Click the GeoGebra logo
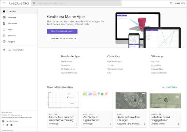This screenshot has width=187, height=132. click(x=19, y=3)
